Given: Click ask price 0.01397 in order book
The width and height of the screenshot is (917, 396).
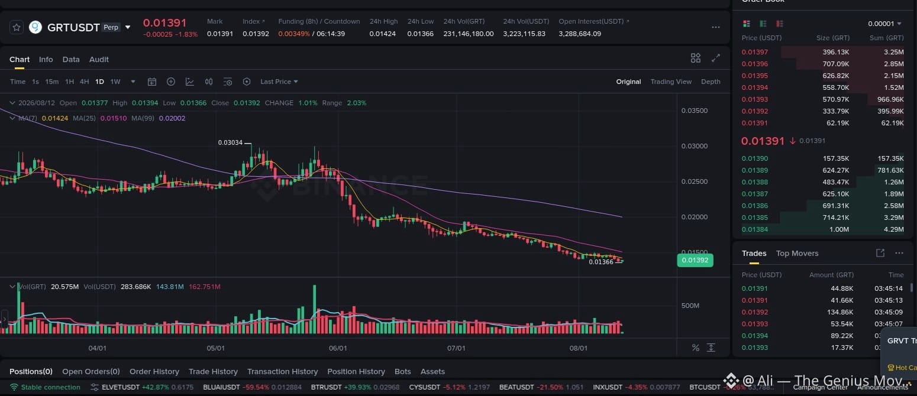Looking at the screenshot, I should click(755, 52).
